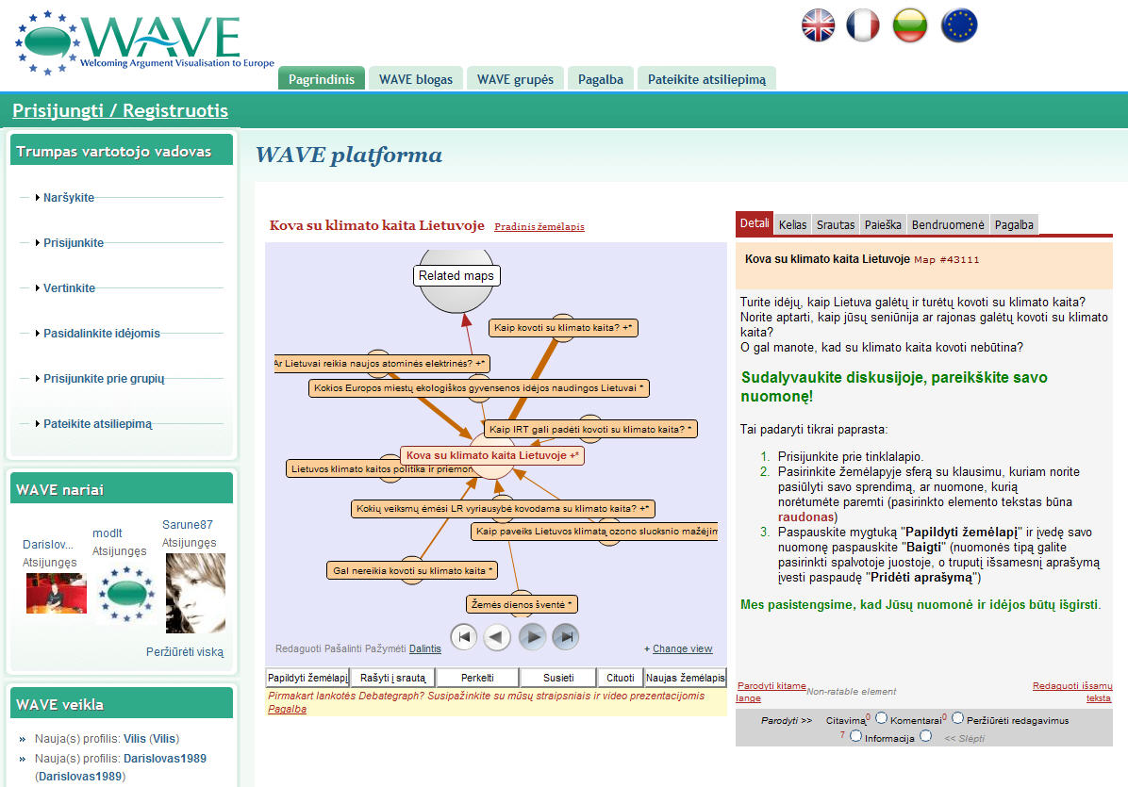The width and height of the screenshot is (1128, 787).
Task: Select the Citavimą radio button
Action: pos(881,718)
